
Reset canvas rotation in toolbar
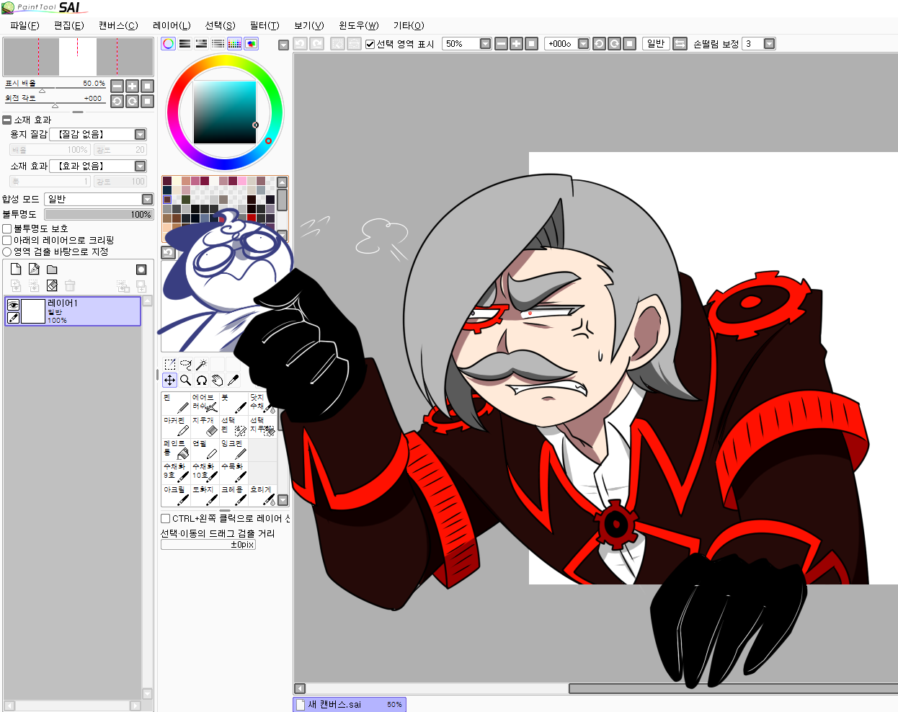click(x=629, y=44)
